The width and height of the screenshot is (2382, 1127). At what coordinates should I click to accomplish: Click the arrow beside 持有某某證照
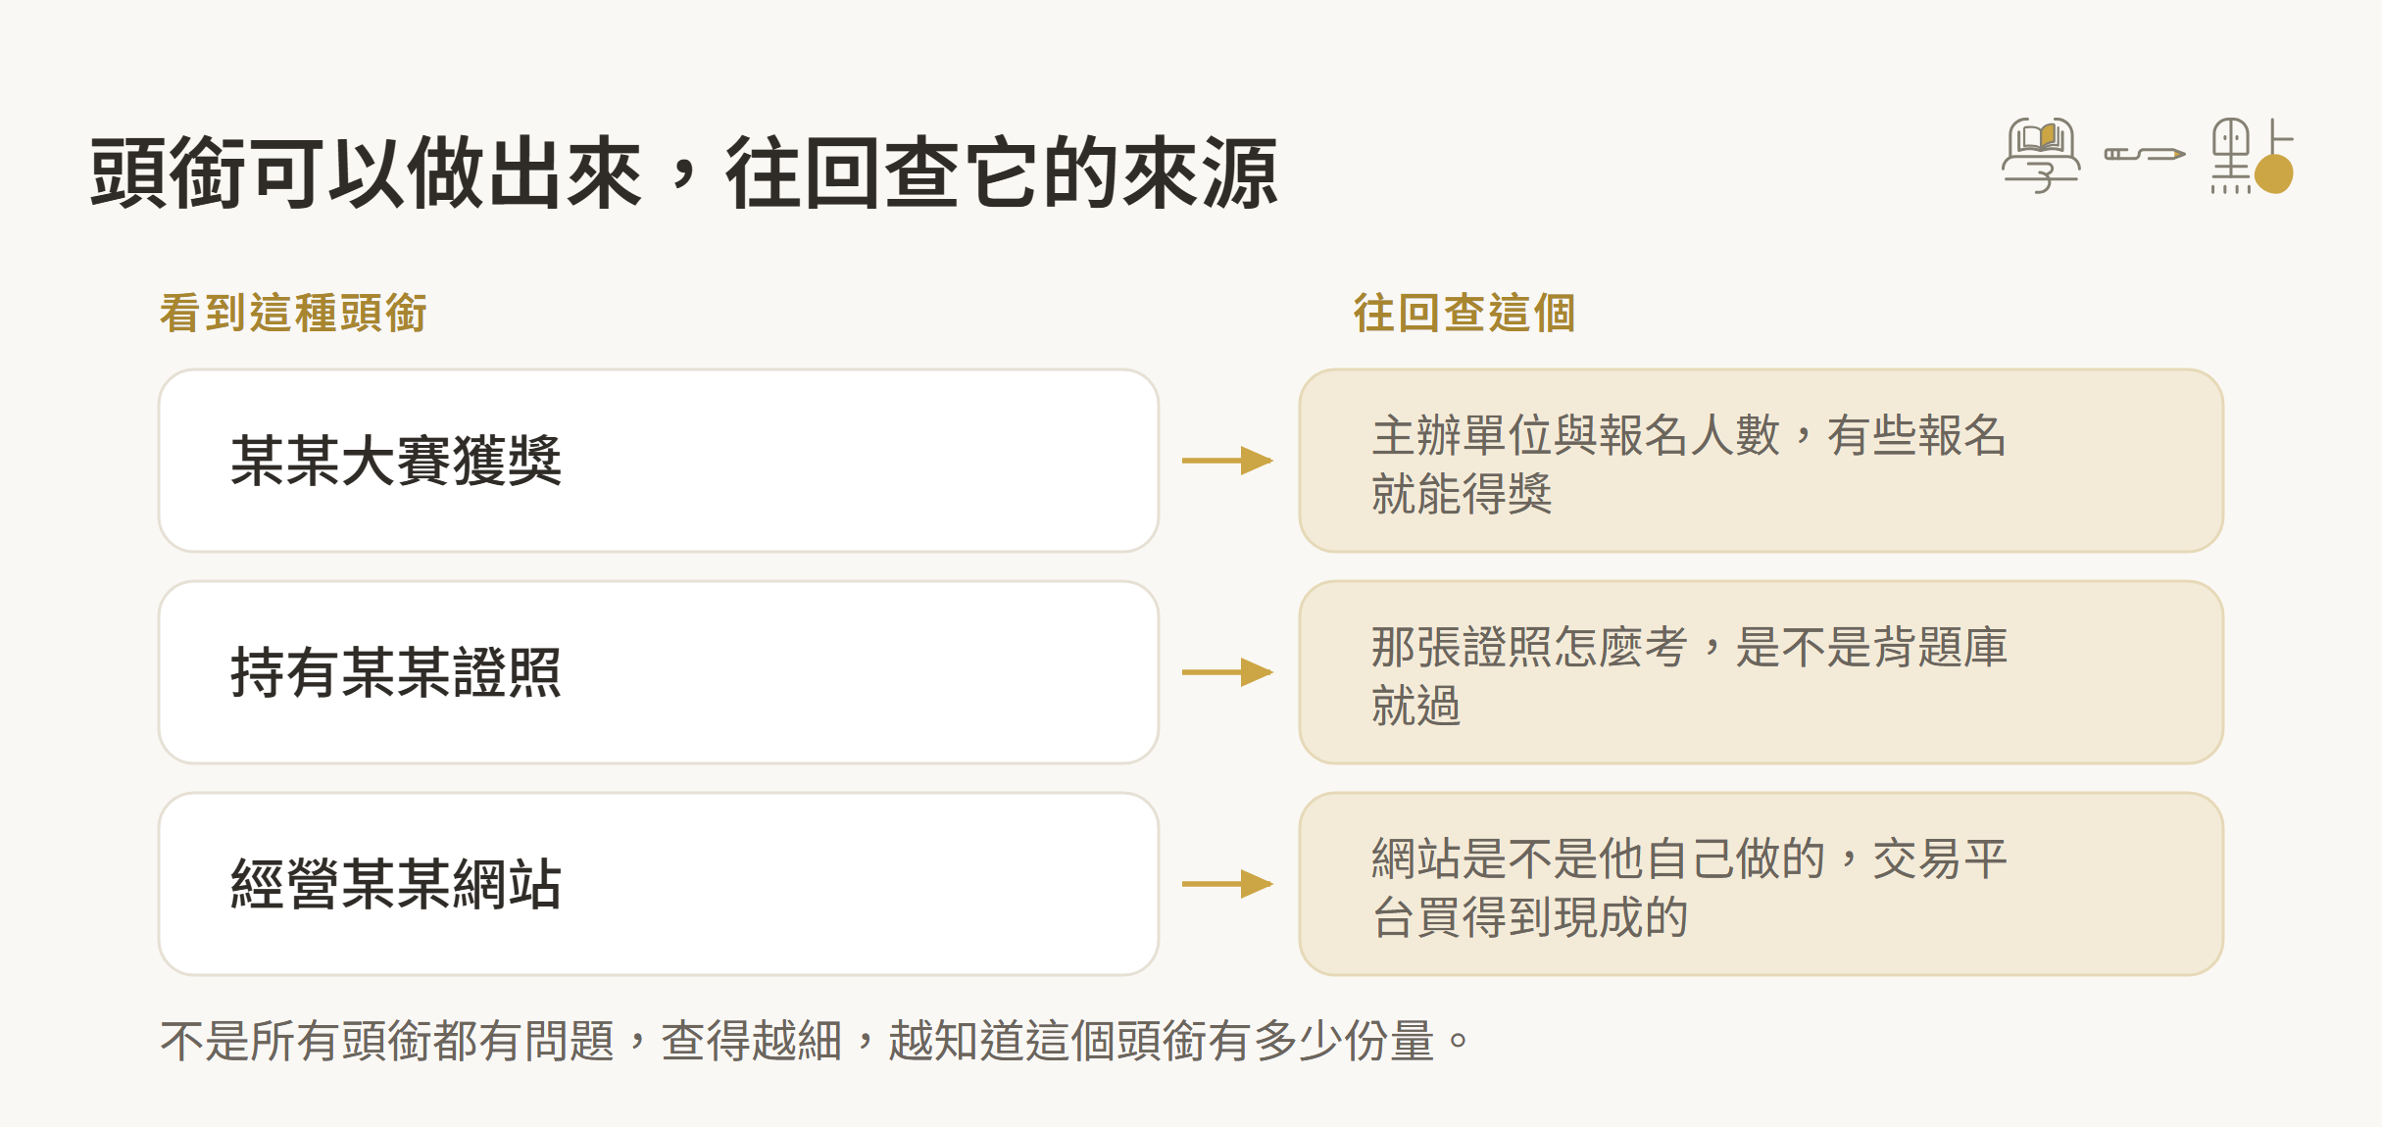click(1227, 672)
